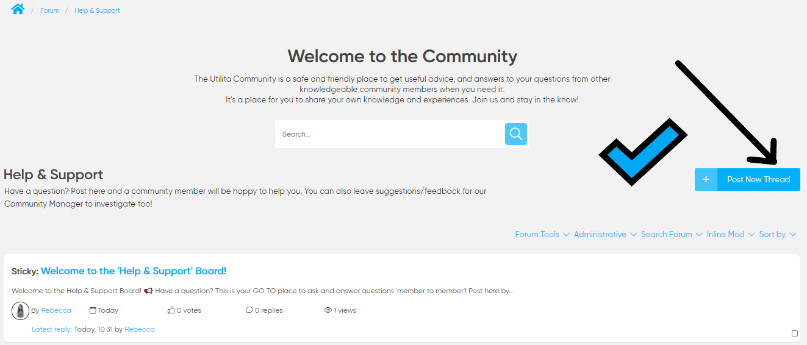Click the Forum breadcrumb link
Screen dimensions: 807x345
[x=49, y=10]
